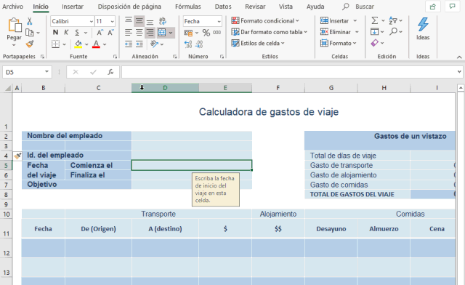Viewport: 465px width, 285px height.
Task: Align text left icon
Action: pos(129,33)
